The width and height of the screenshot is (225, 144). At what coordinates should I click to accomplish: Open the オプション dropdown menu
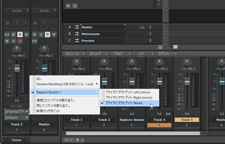[x=166, y=54]
